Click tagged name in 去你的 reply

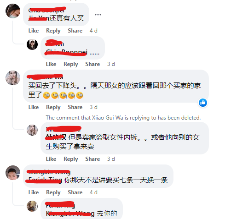[x=70, y=214]
